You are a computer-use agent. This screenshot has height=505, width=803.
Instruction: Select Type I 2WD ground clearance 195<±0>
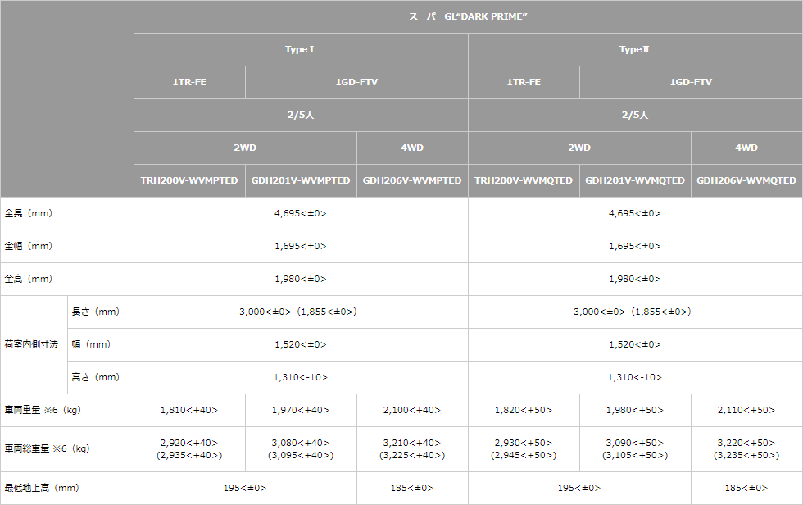[245, 488]
